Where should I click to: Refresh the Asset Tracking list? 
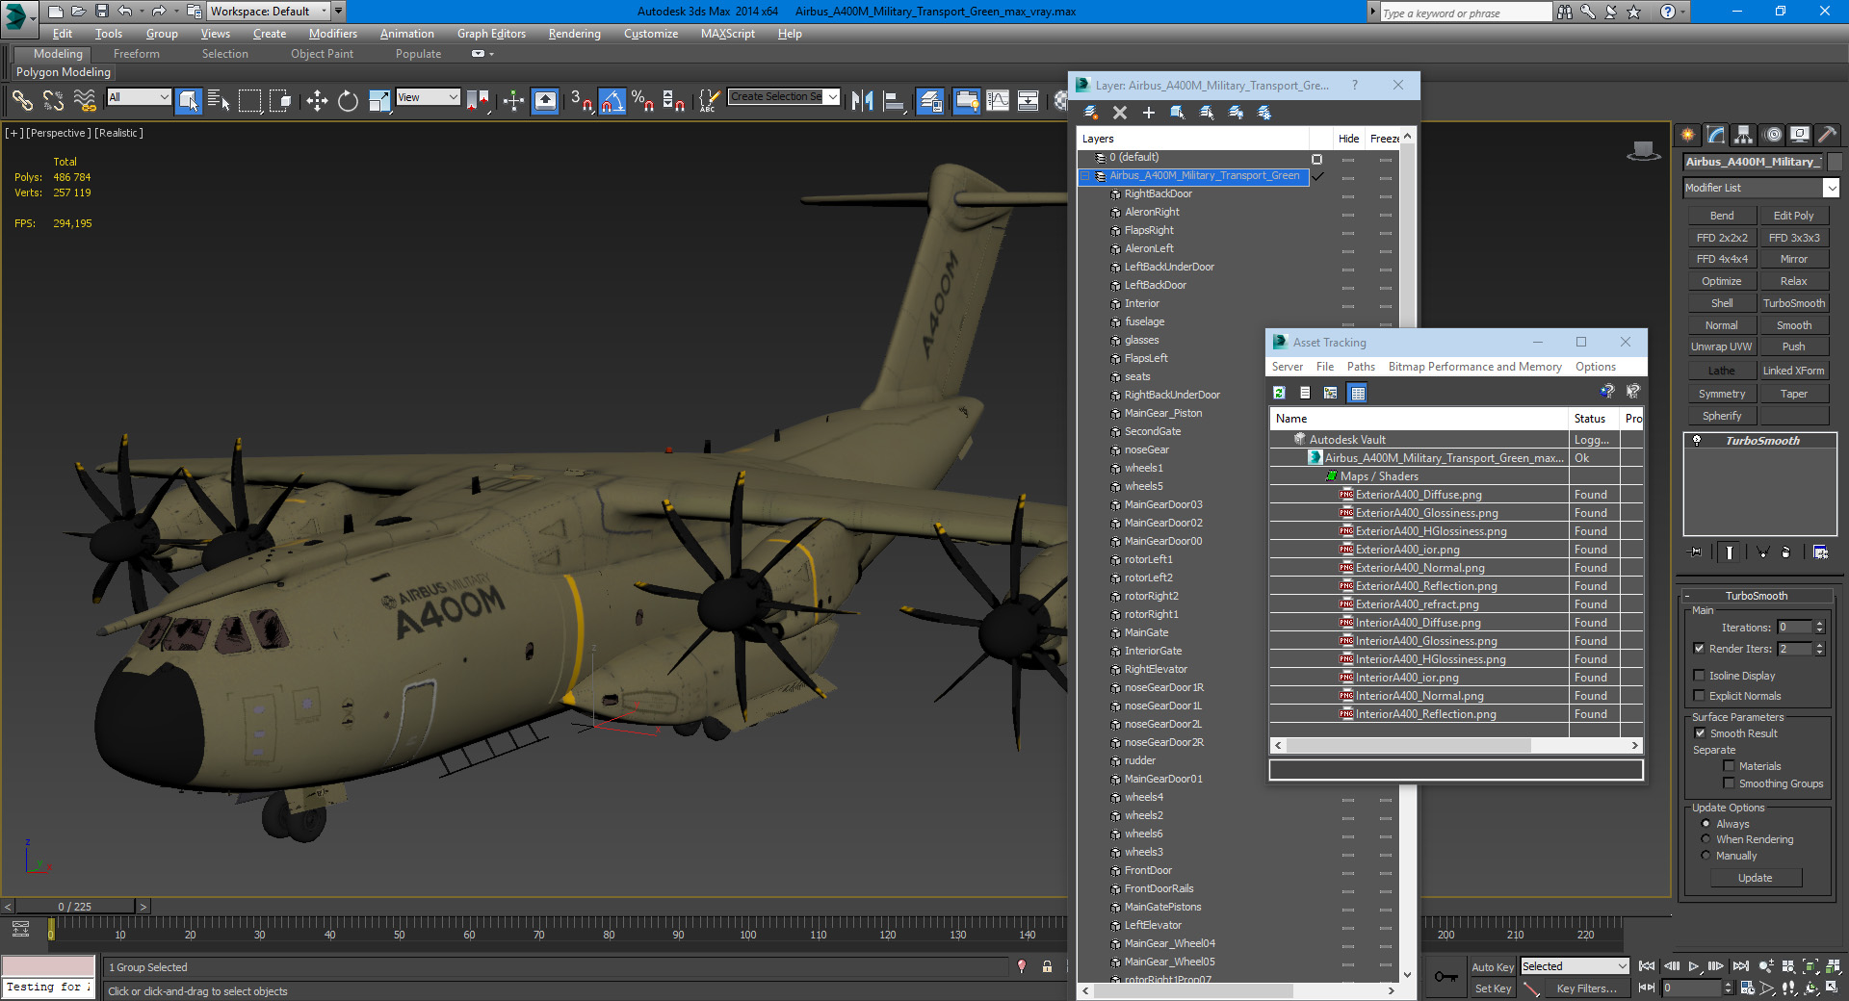1279,393
